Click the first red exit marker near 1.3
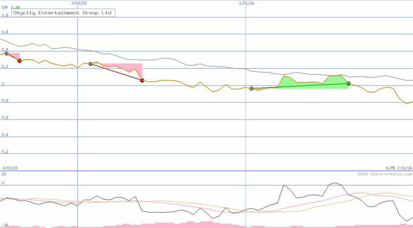The image size is (413, 228). pos(20,61)
